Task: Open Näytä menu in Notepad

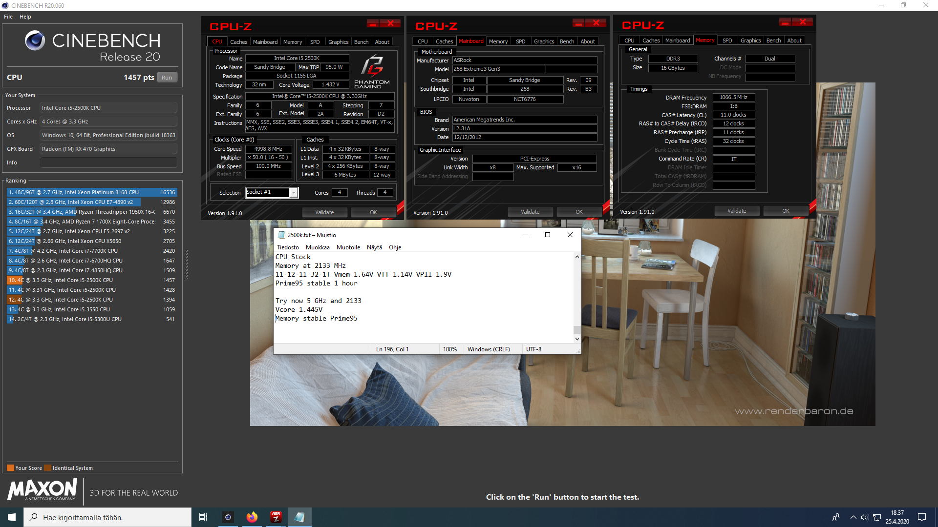Action: coord(374,247)
